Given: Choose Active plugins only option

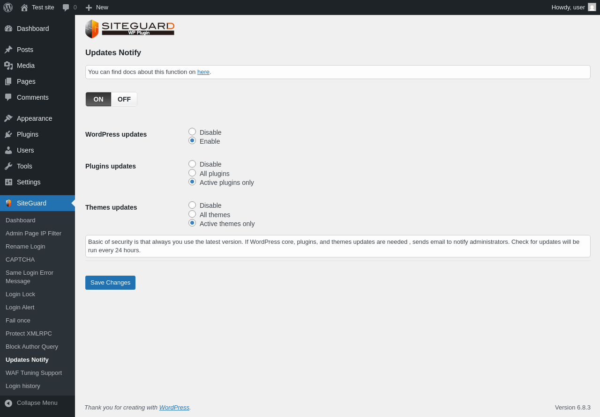Looking at the screenshot, I should click(x=192, y=182).
